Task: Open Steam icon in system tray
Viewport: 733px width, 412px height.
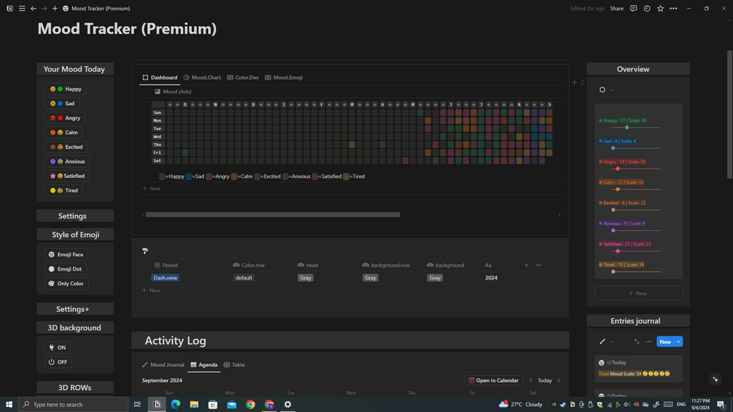Action: click(x=563, y=405)
